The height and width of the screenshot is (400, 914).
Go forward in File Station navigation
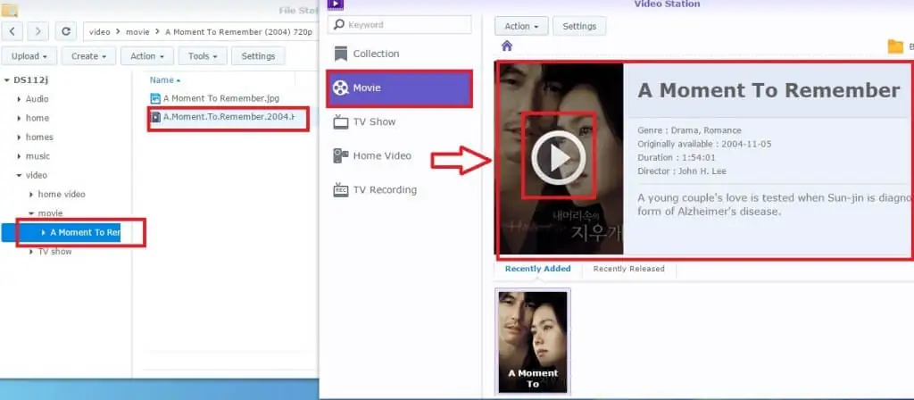pyautogui.click(x=37, y=31)
